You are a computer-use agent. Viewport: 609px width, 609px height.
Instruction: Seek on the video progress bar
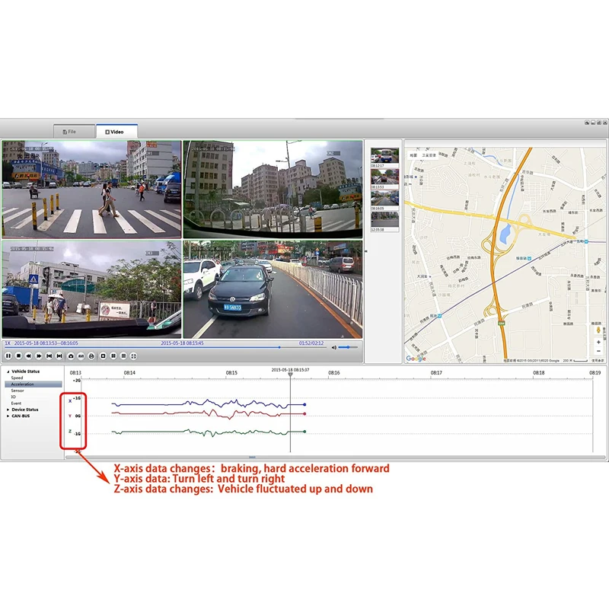(165, 348)
